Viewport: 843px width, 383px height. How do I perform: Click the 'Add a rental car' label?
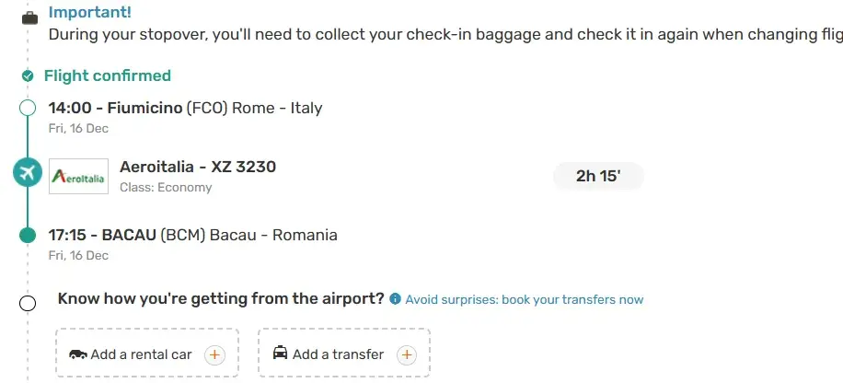coord(141,354)
